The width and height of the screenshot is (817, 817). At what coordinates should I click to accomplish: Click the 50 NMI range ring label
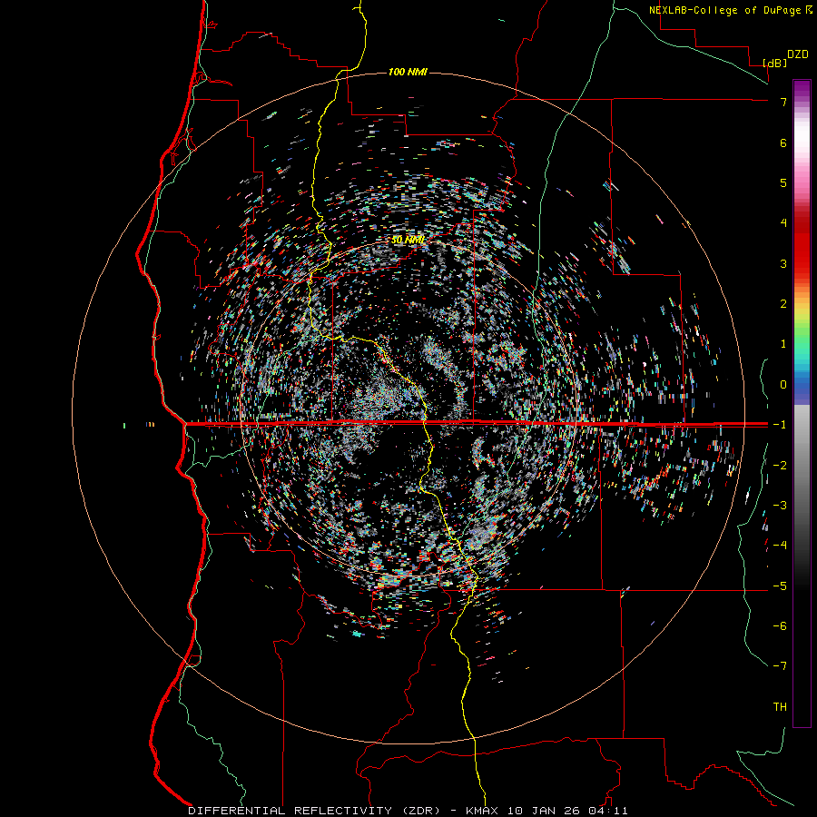408,240
